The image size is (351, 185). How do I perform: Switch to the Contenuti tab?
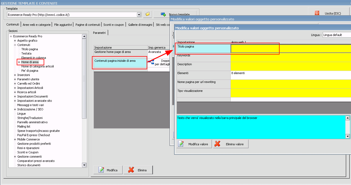(x=13, y=24)
